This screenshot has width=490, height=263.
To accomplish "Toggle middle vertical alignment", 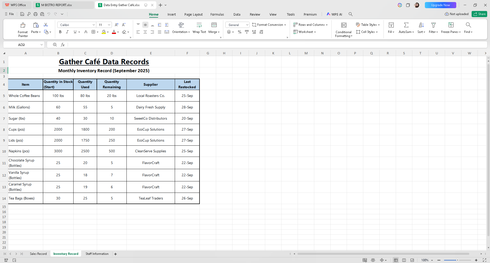I will point(145,25).
